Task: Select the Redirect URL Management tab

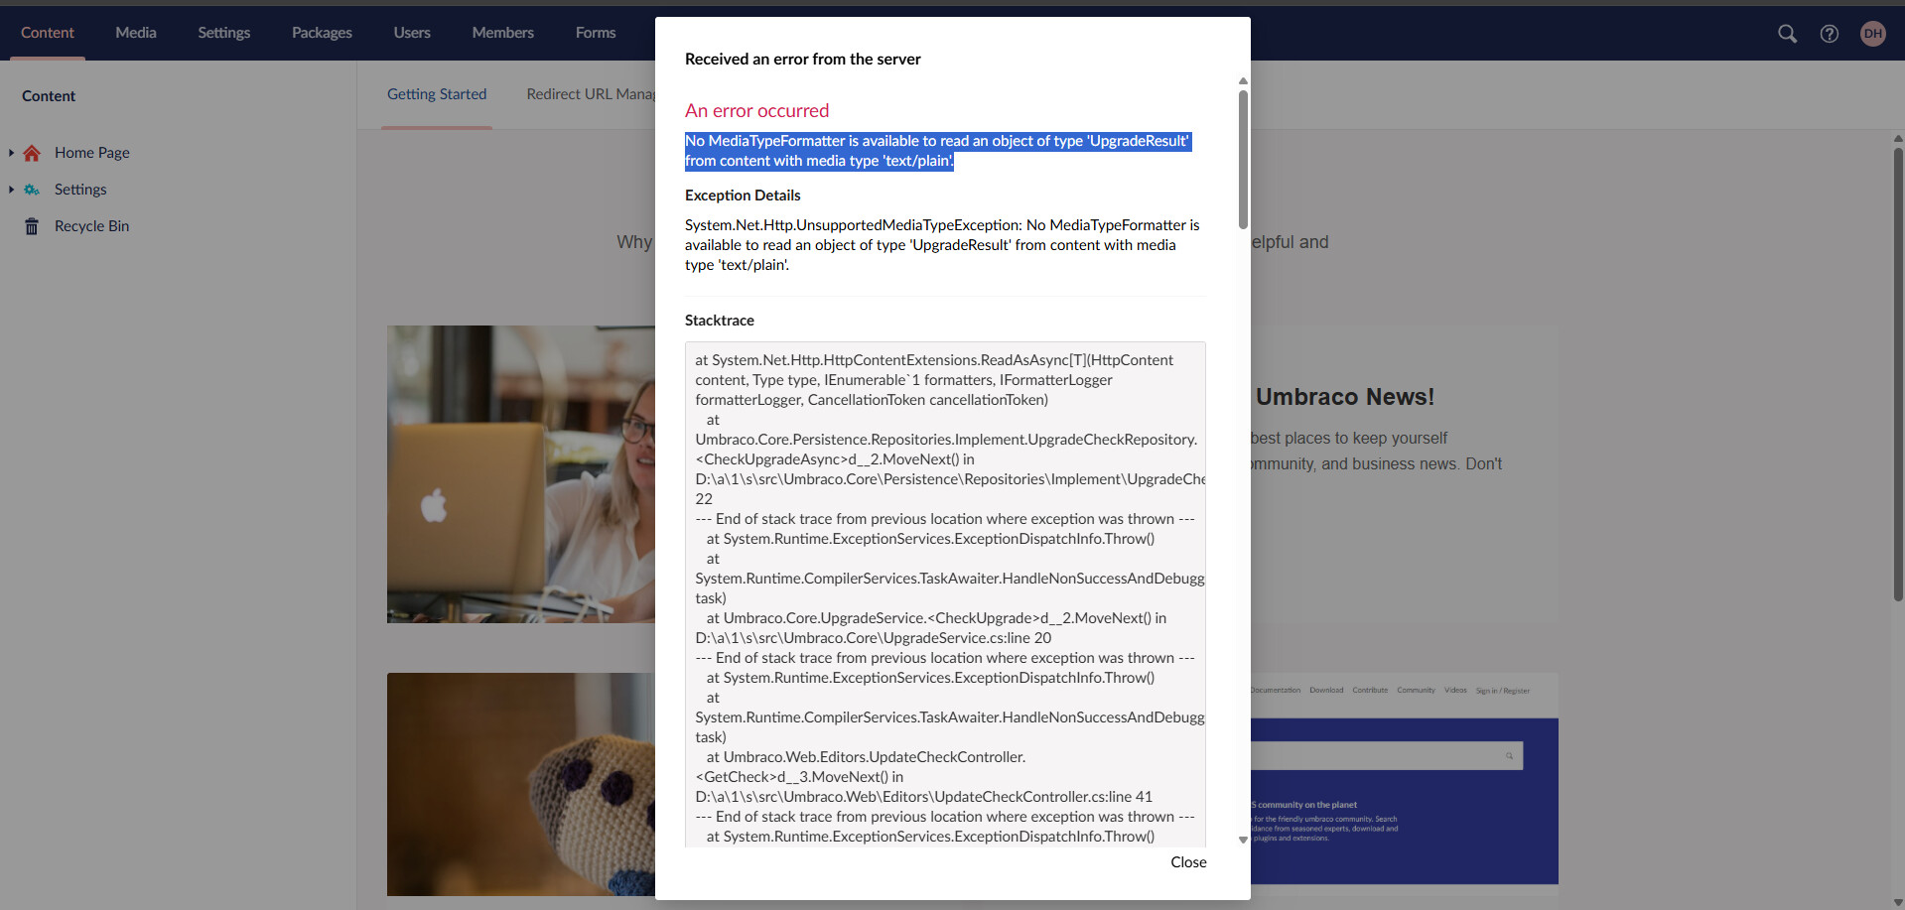Action: point(591,94)
